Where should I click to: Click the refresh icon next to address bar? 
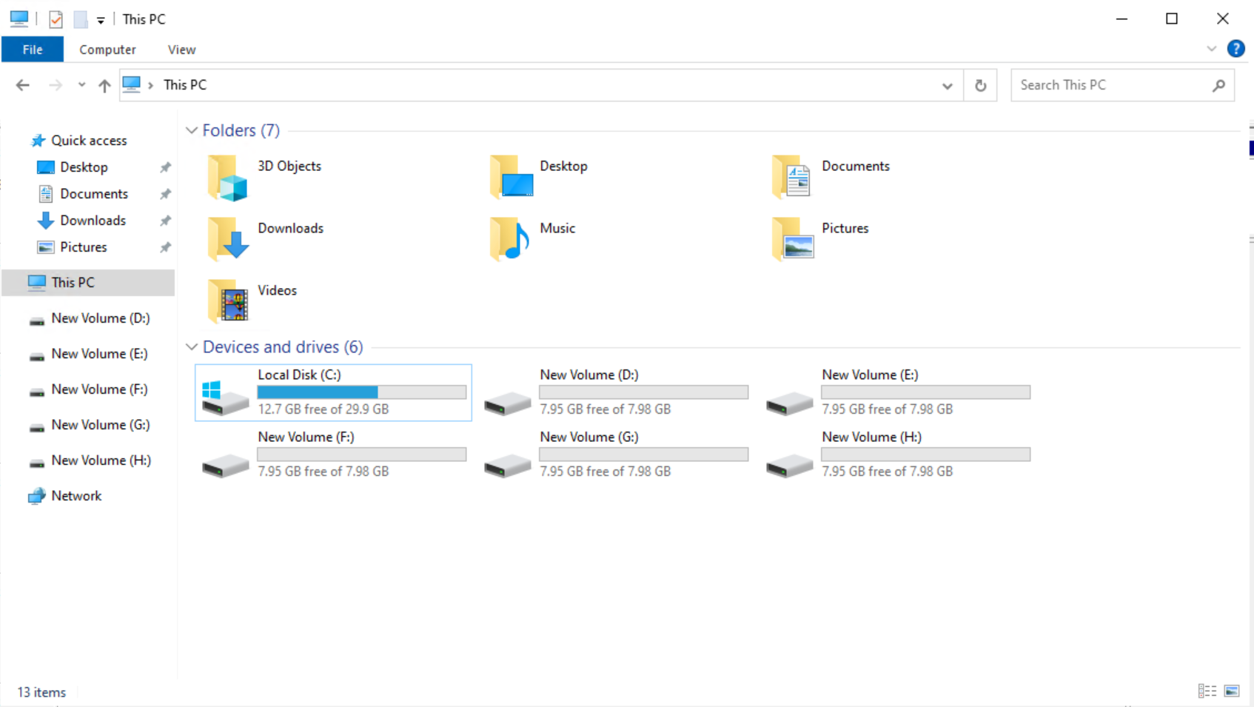point(980,85)
